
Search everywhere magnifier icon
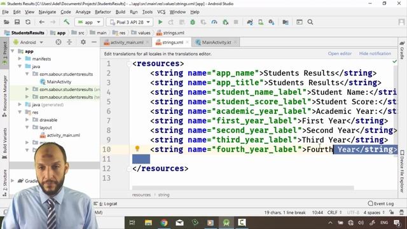pyautogui.click(x=310, y=22)
